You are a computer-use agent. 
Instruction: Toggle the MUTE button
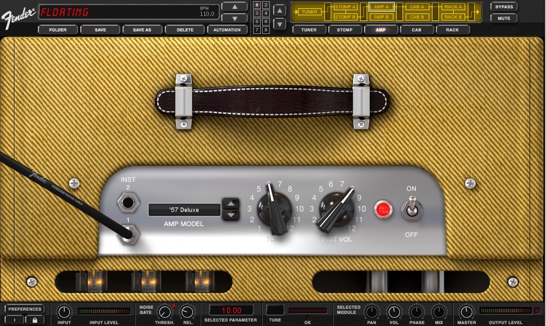tap(504, 18)
